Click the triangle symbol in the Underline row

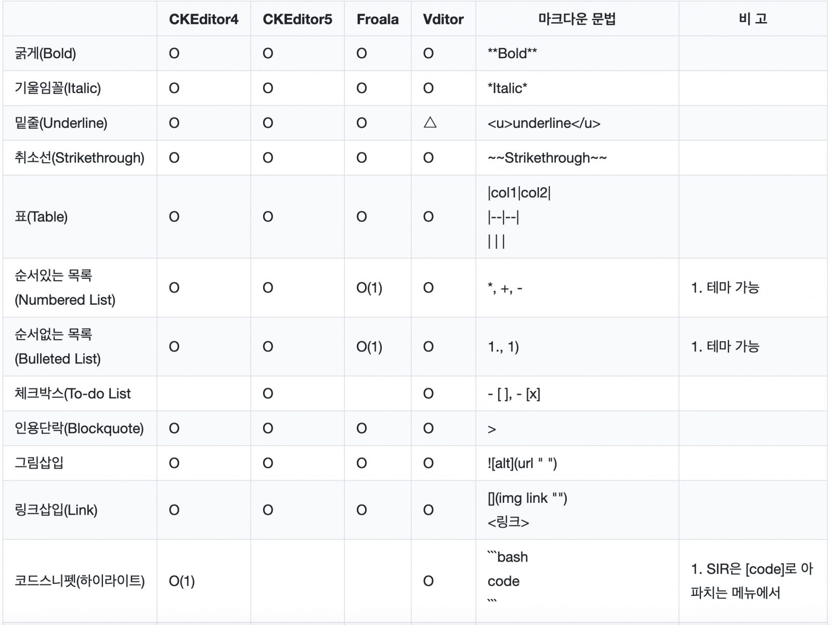[430, 123]
